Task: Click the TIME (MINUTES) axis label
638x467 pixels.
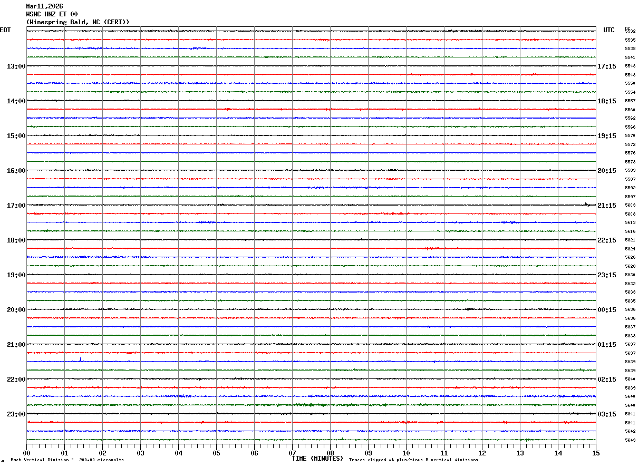Action: point(318,459)
